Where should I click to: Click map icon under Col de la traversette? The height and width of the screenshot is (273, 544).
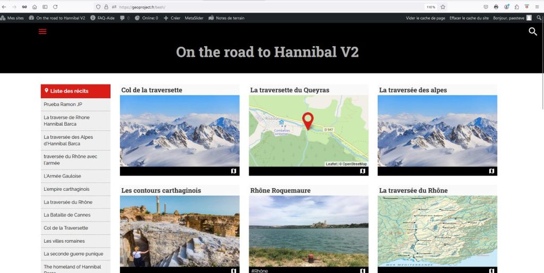[233, 171]
